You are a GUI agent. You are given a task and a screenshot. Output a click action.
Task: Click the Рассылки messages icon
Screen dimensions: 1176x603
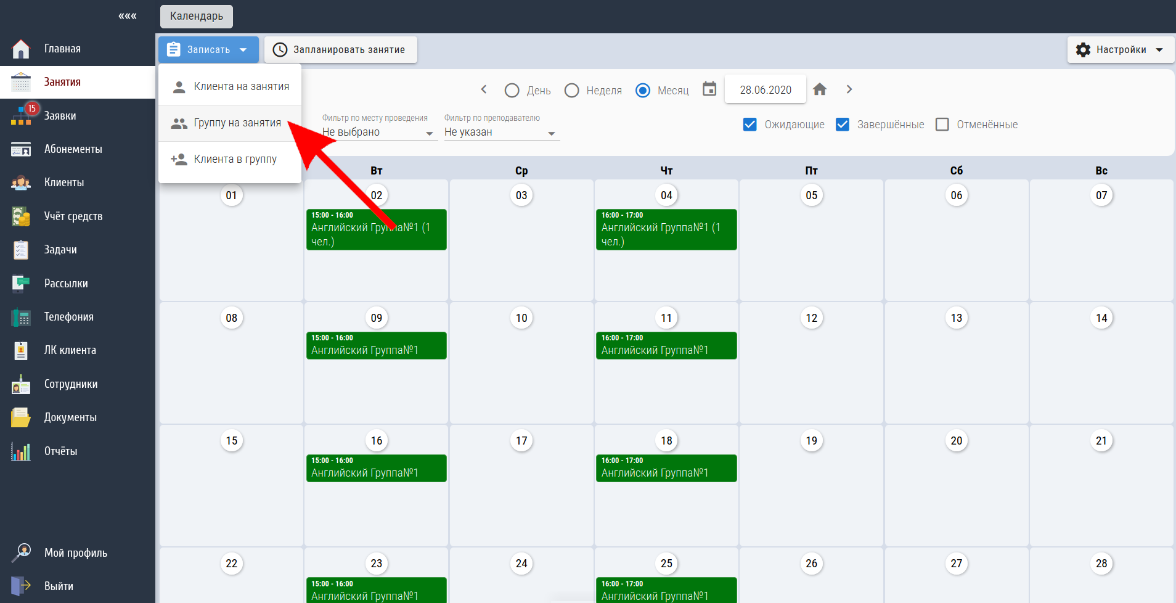[21, 283]
